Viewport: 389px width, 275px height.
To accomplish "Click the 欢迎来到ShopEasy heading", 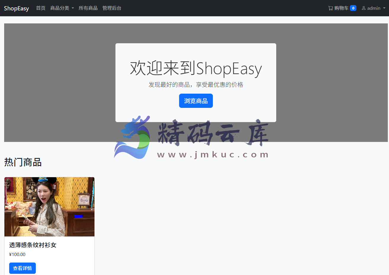I will pyautogui.click(x=196, y=68).
